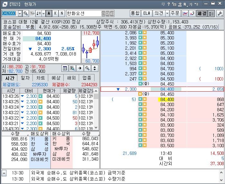Image resolution: width=225 pixels, height=184 pixels.
Task: Click the up-down list arrows icon
Action: [211, 13]
